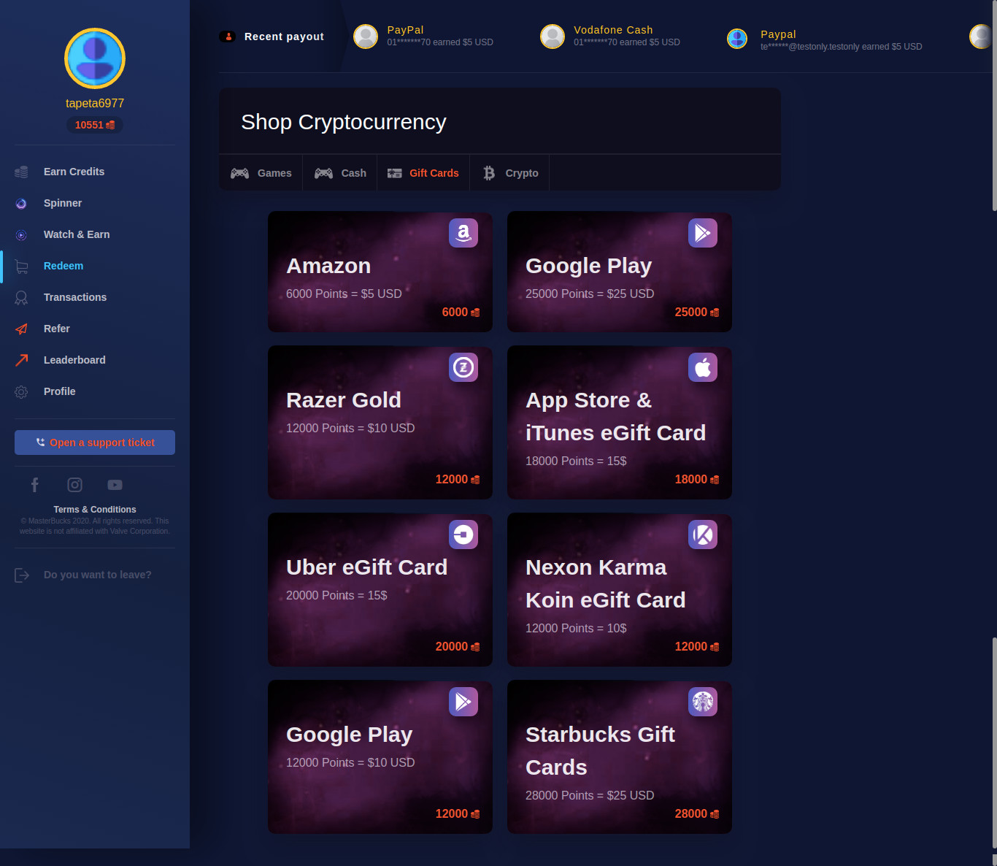Click the Nexon Karma Koin eGift Card

pyautogui.click(x=620, y=590)
